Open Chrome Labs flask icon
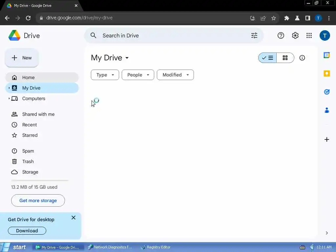 coord(297,18)
